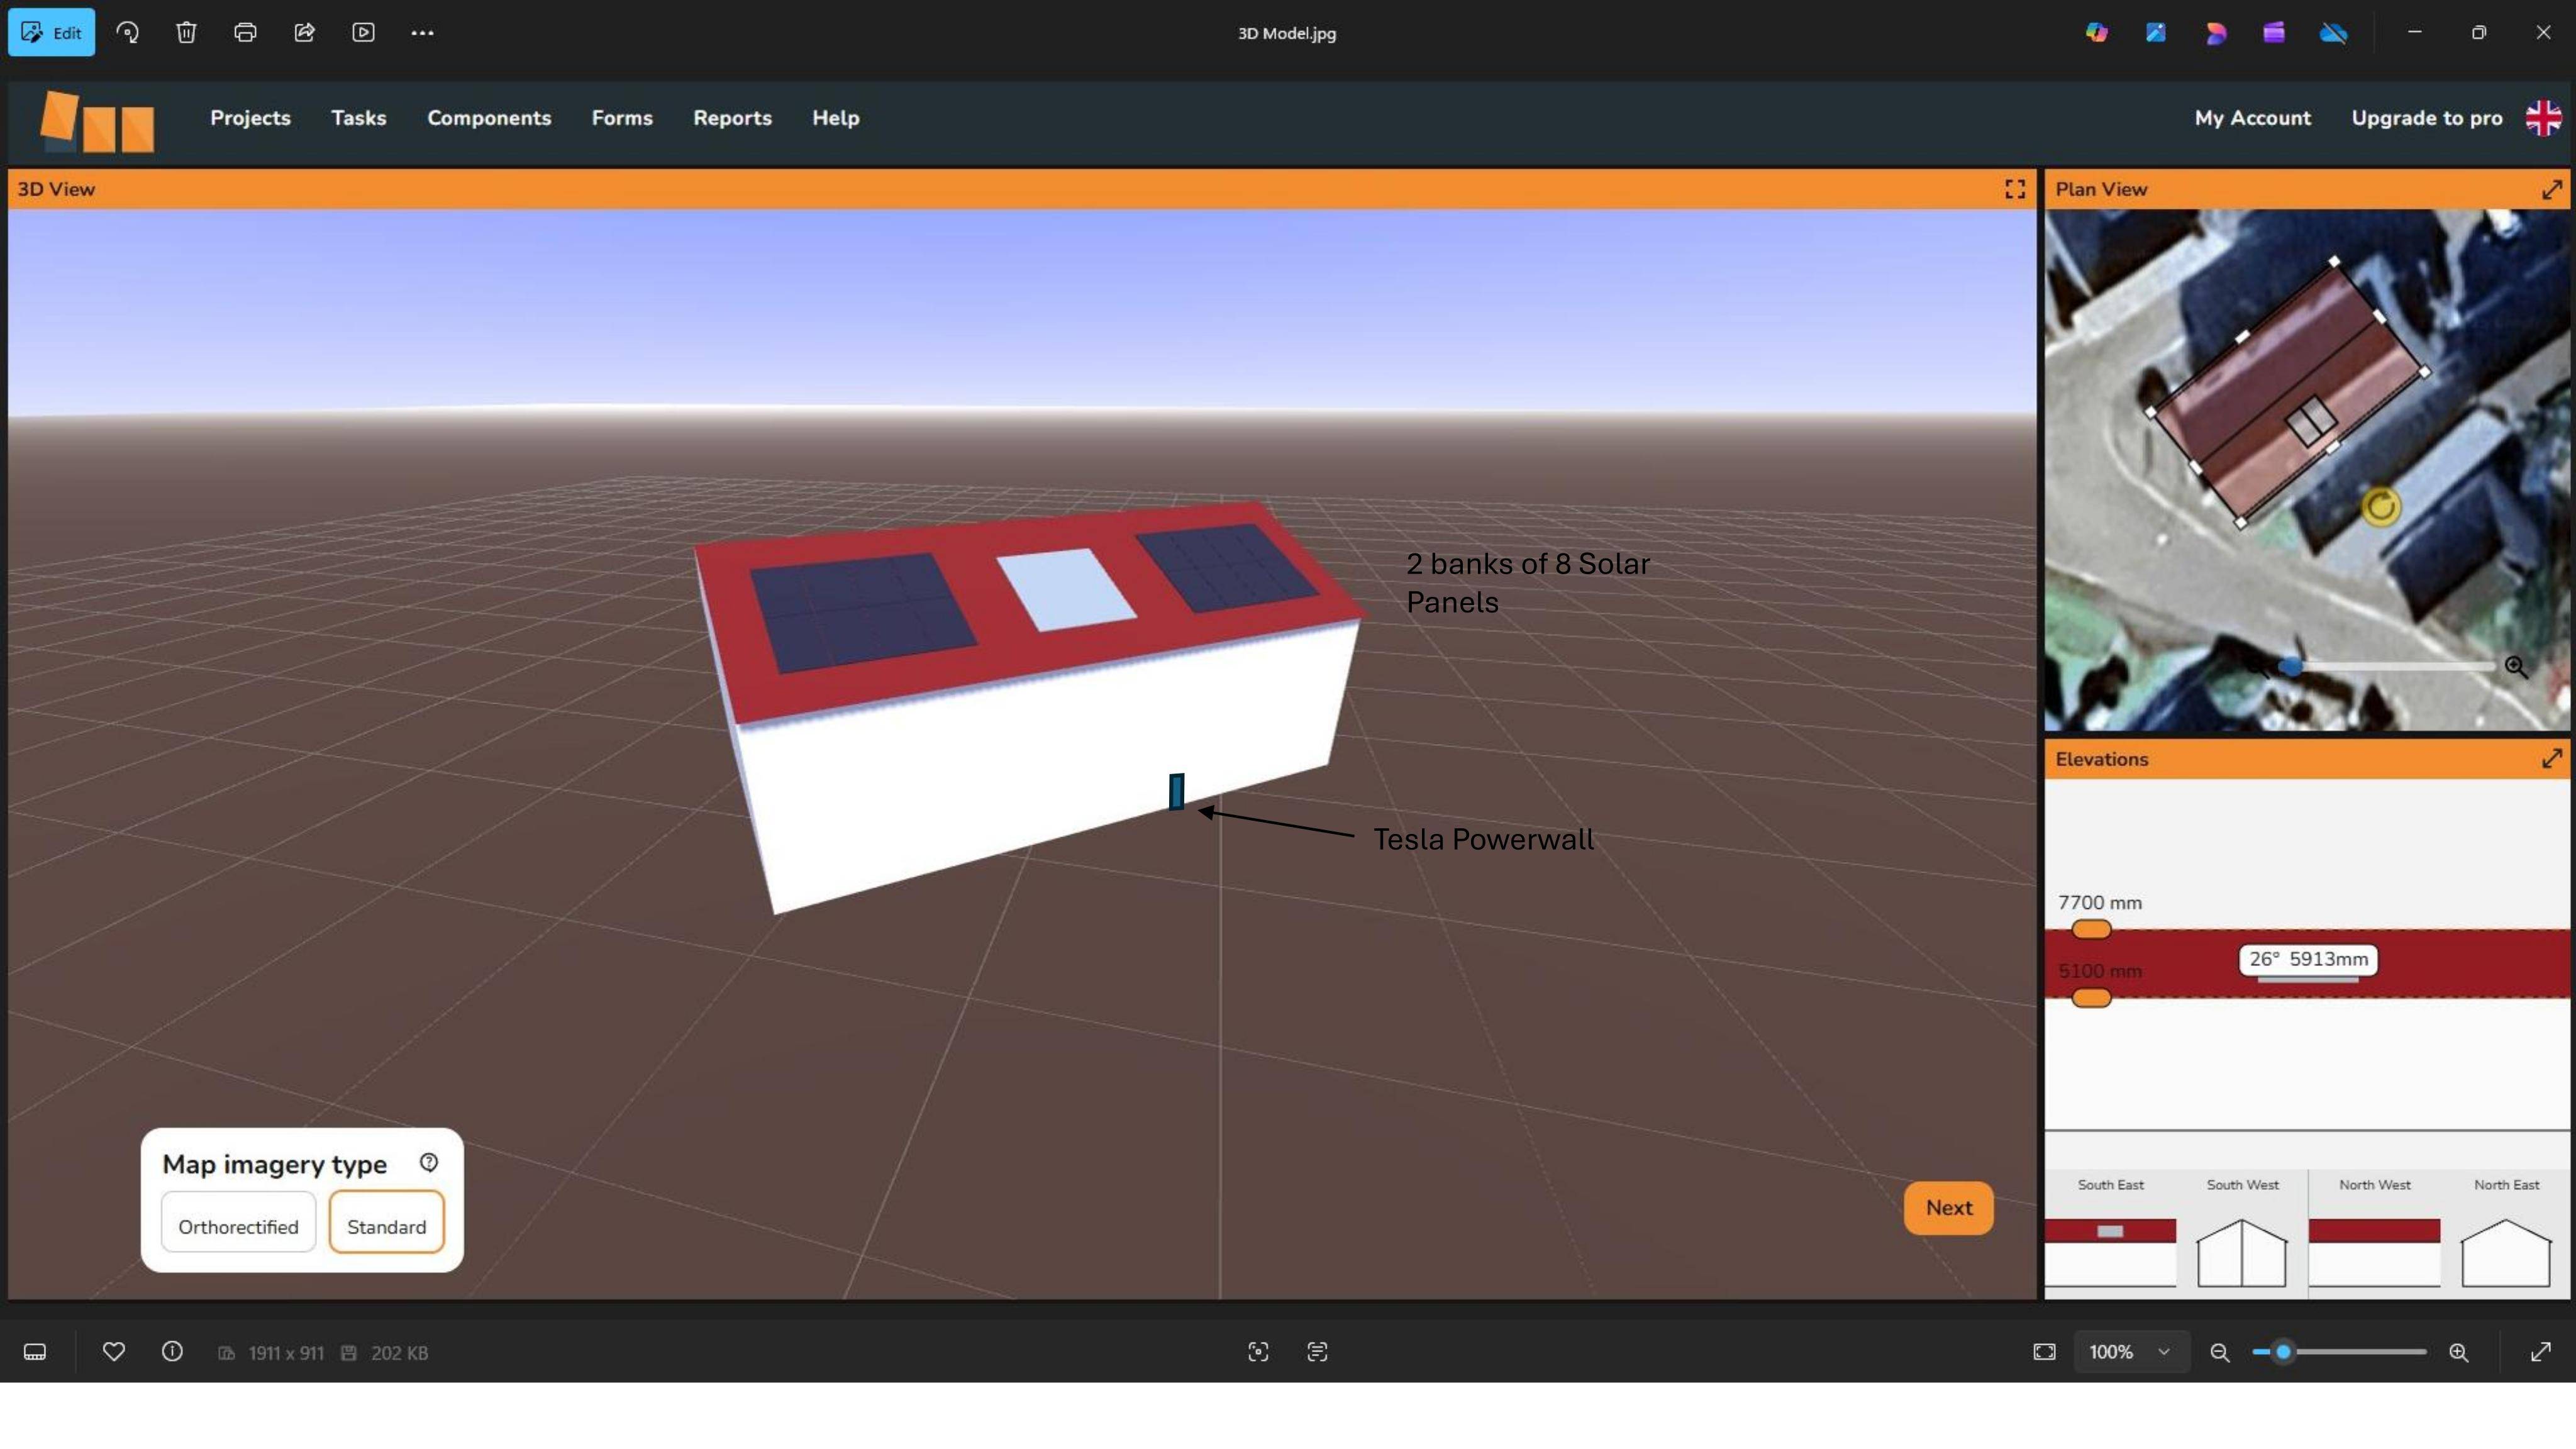Click the zoom out magnifier icon
This screenshot has height=1449, width=2576.
tap(2219, 1352)
